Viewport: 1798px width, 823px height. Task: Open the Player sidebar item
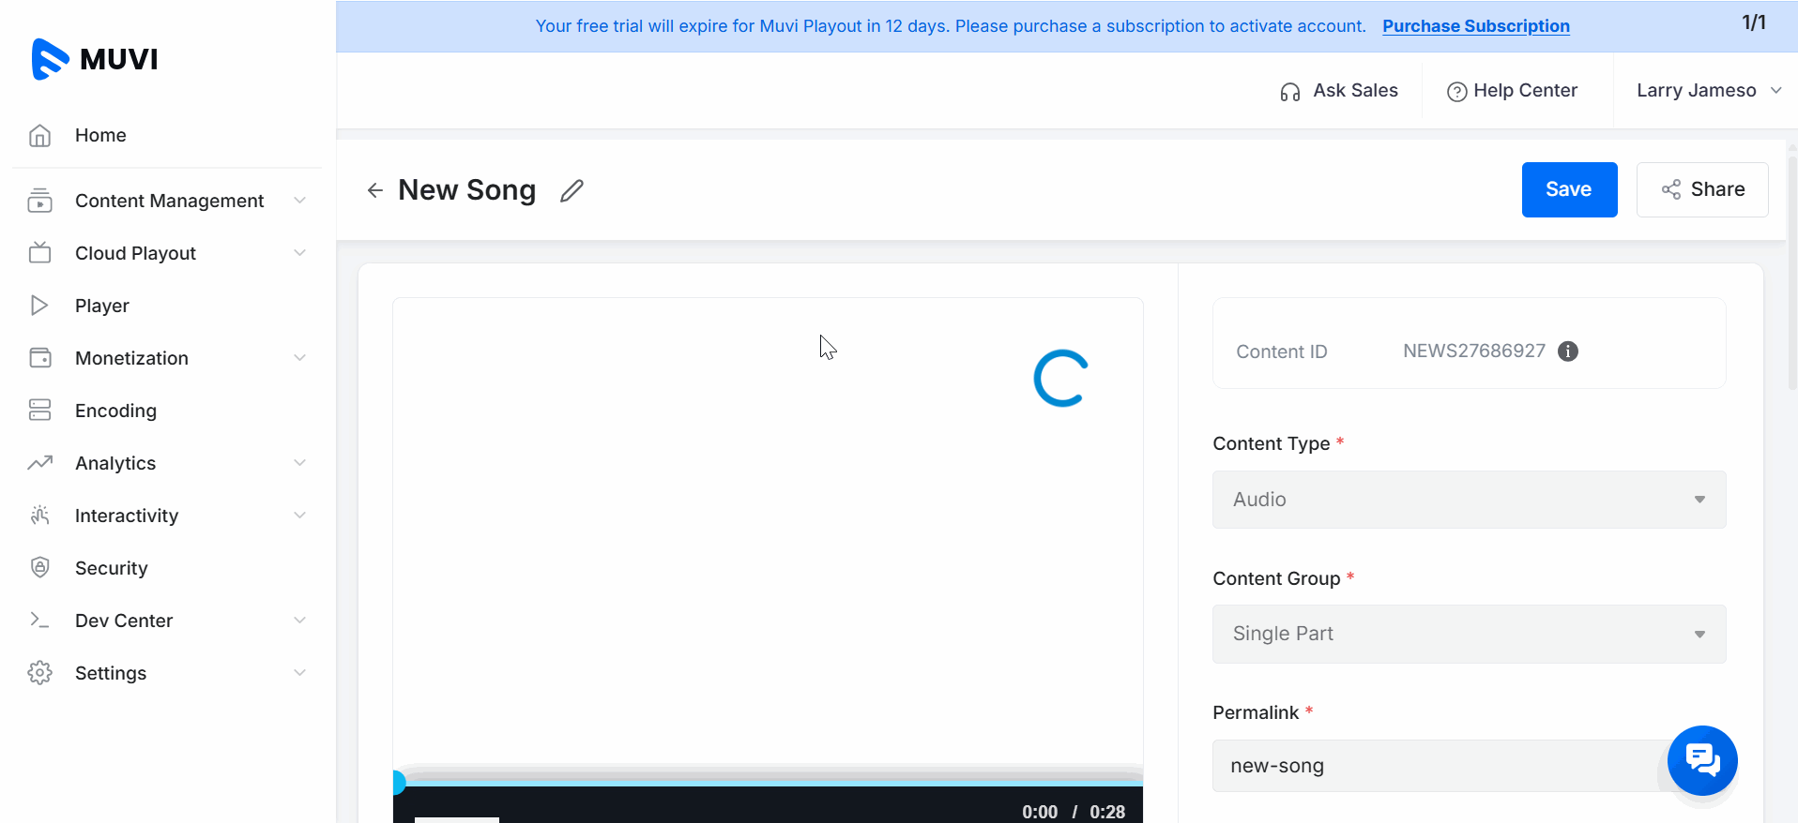[102, 306]
